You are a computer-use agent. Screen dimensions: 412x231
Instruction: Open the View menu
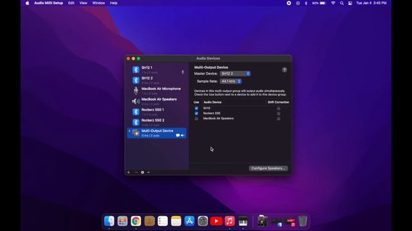pyautogui.click(x=83, y=3)
